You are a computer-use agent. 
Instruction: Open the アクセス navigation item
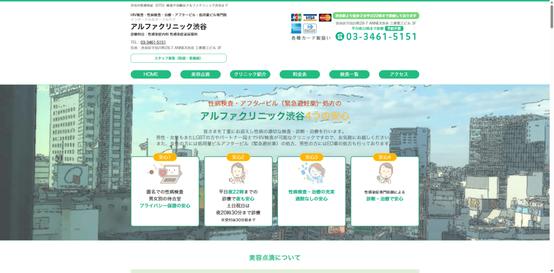[399, 74]
